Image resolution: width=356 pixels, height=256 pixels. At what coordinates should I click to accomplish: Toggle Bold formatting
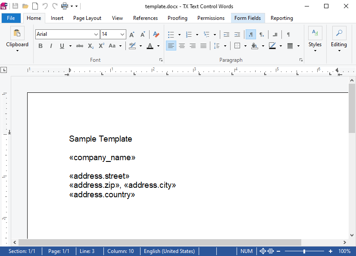point(41,46)
